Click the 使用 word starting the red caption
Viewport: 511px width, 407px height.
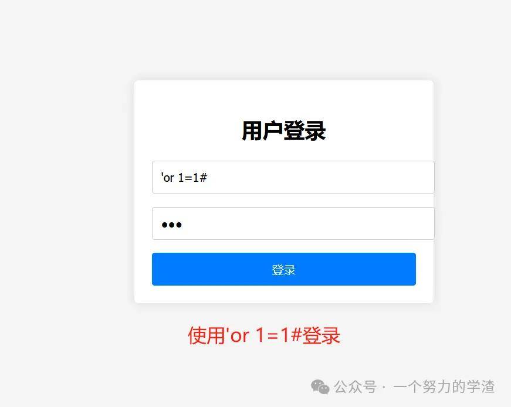(x=207, y=335)
